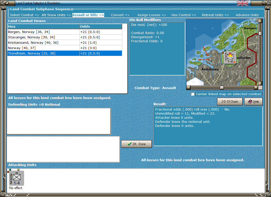Viewport: 271px width, 197px height.
Task: Click the Åndalsnes label on the map
Action: (x=210, y=69)
